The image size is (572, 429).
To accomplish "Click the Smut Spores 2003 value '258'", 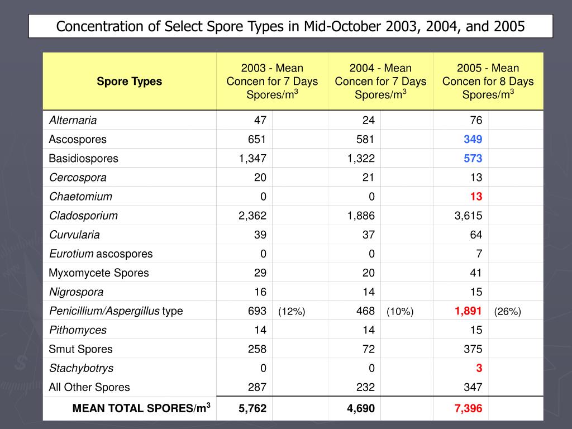I will (257, 349).
